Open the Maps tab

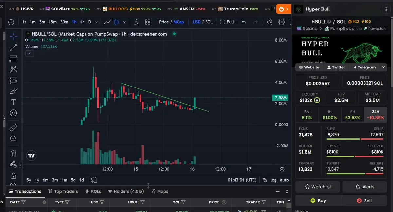(x=160, y=191)
